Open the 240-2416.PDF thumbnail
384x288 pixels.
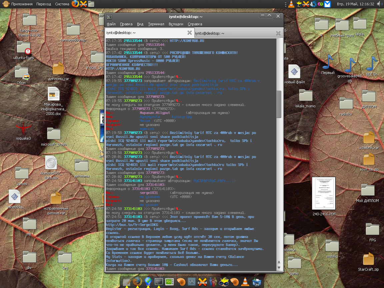pos(324,193)
